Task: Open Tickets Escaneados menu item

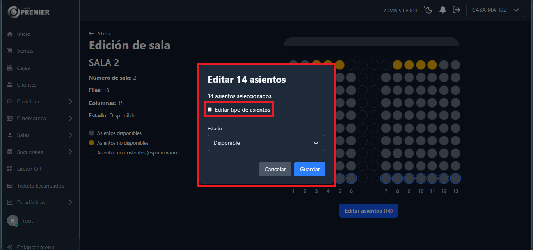Action: point(40,186)
